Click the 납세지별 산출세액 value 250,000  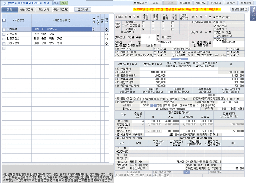pos(162,135)
